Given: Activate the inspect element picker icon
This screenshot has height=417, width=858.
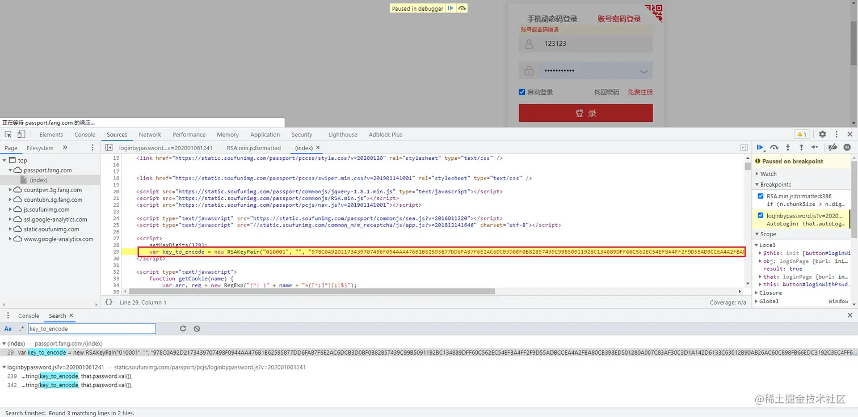Looking at the screenshot, I should 9,134.
